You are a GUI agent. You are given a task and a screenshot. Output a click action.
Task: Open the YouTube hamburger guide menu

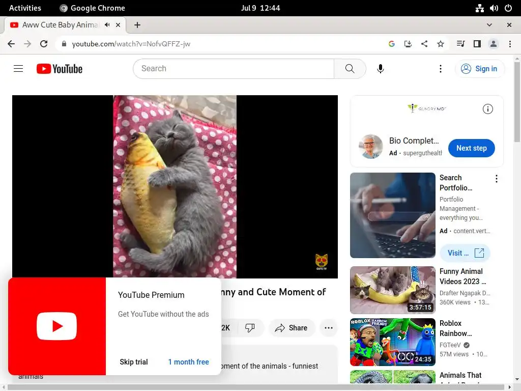[18, 69]
